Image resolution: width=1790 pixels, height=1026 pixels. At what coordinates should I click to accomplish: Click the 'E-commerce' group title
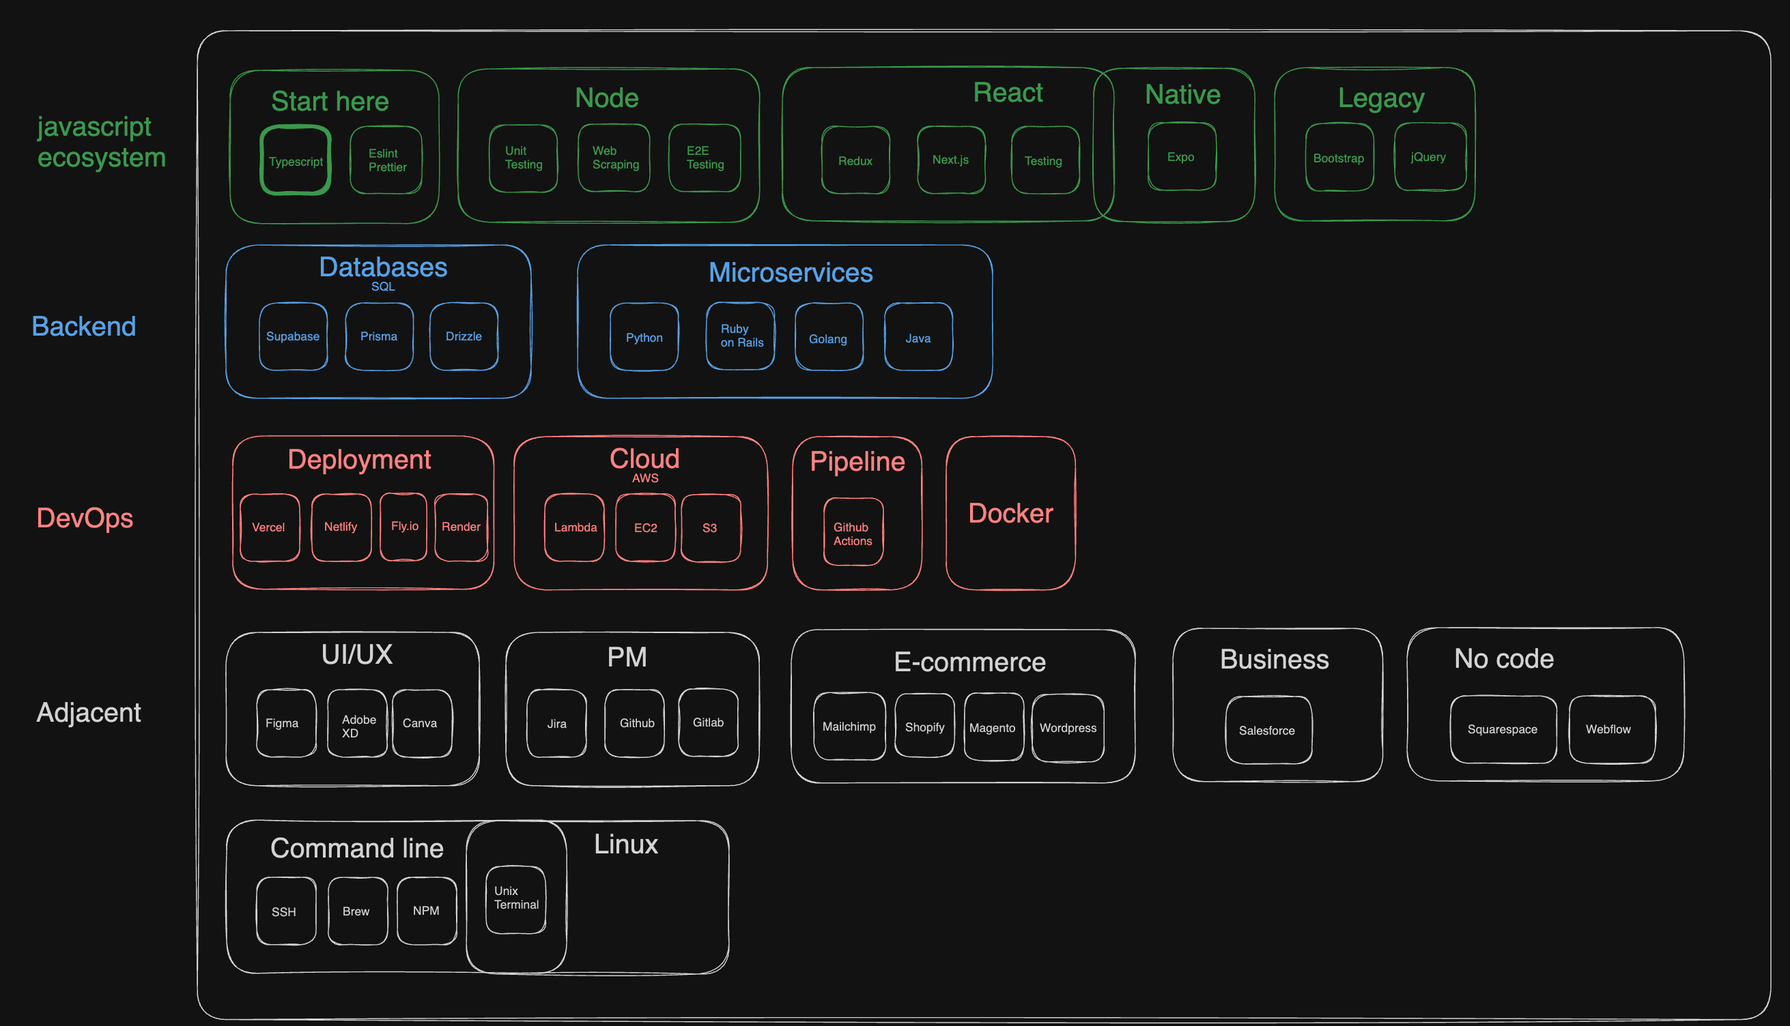(969, 662)
